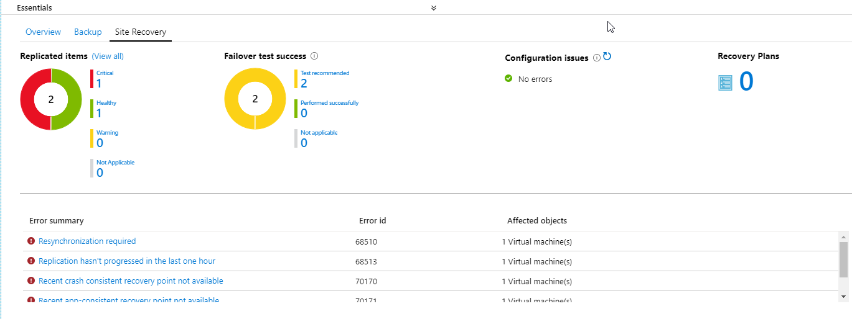
Task: Click affected objects for error 68513
Action: click(x=537, y=262)
